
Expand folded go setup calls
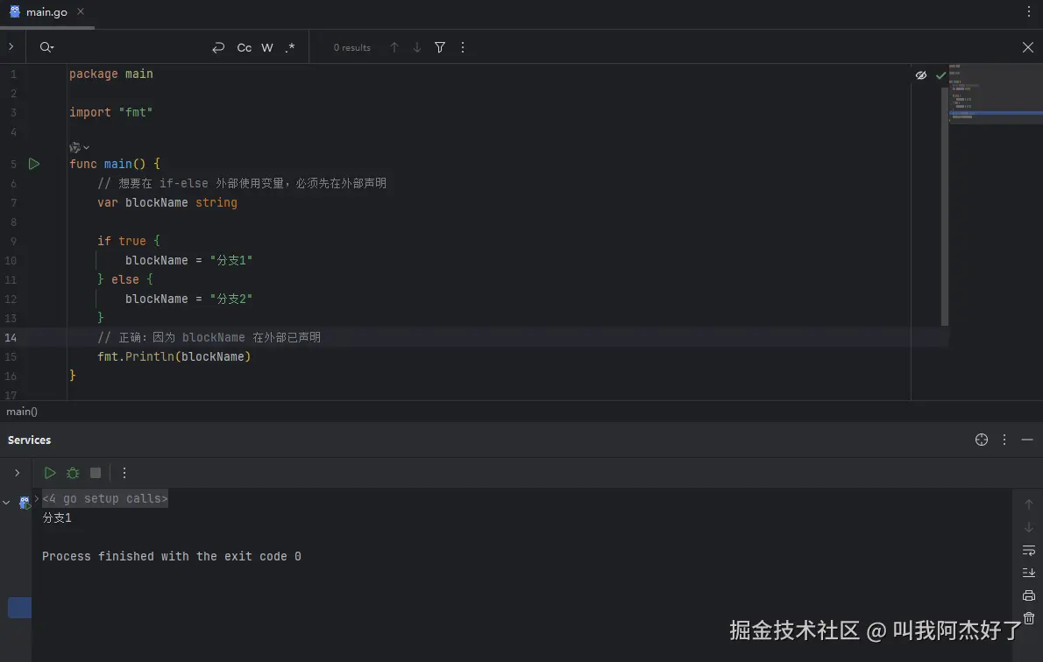pyautogui.click(x=37, y=498)
